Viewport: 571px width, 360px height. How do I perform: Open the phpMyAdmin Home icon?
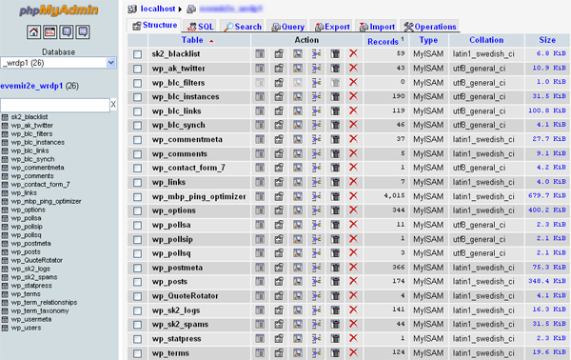(x=33, y=32)
